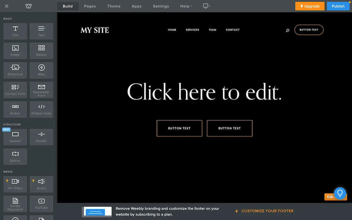Open the Theme tab

[x=114, y=6]
